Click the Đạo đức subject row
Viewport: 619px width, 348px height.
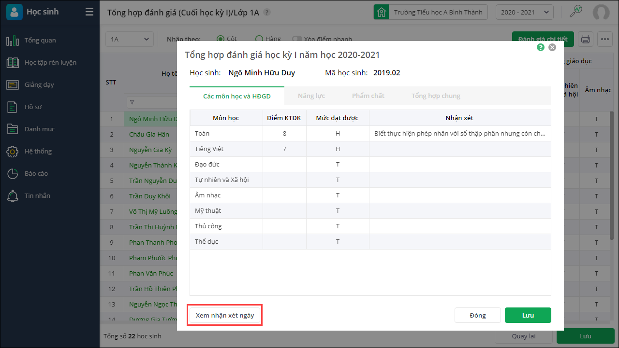pos(370,164)
